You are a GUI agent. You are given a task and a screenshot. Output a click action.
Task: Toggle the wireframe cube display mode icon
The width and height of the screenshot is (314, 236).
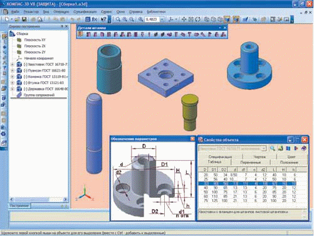tap(207, 19)
